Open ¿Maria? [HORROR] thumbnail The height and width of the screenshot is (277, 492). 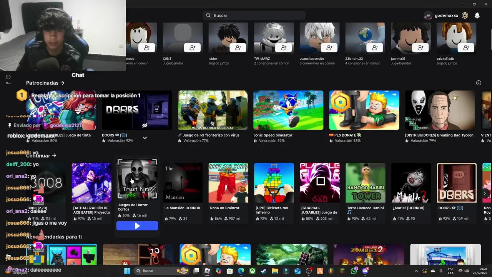[411, 183]
